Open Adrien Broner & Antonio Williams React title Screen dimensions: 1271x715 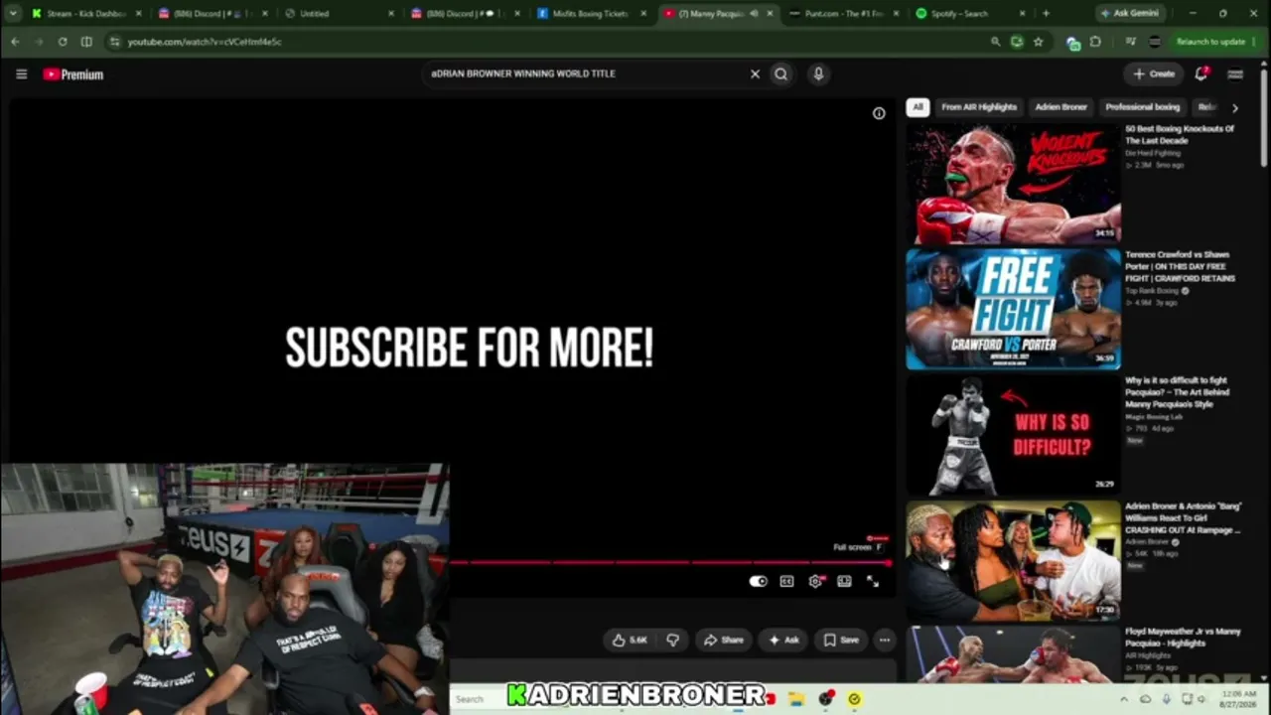coord(1184,518)
